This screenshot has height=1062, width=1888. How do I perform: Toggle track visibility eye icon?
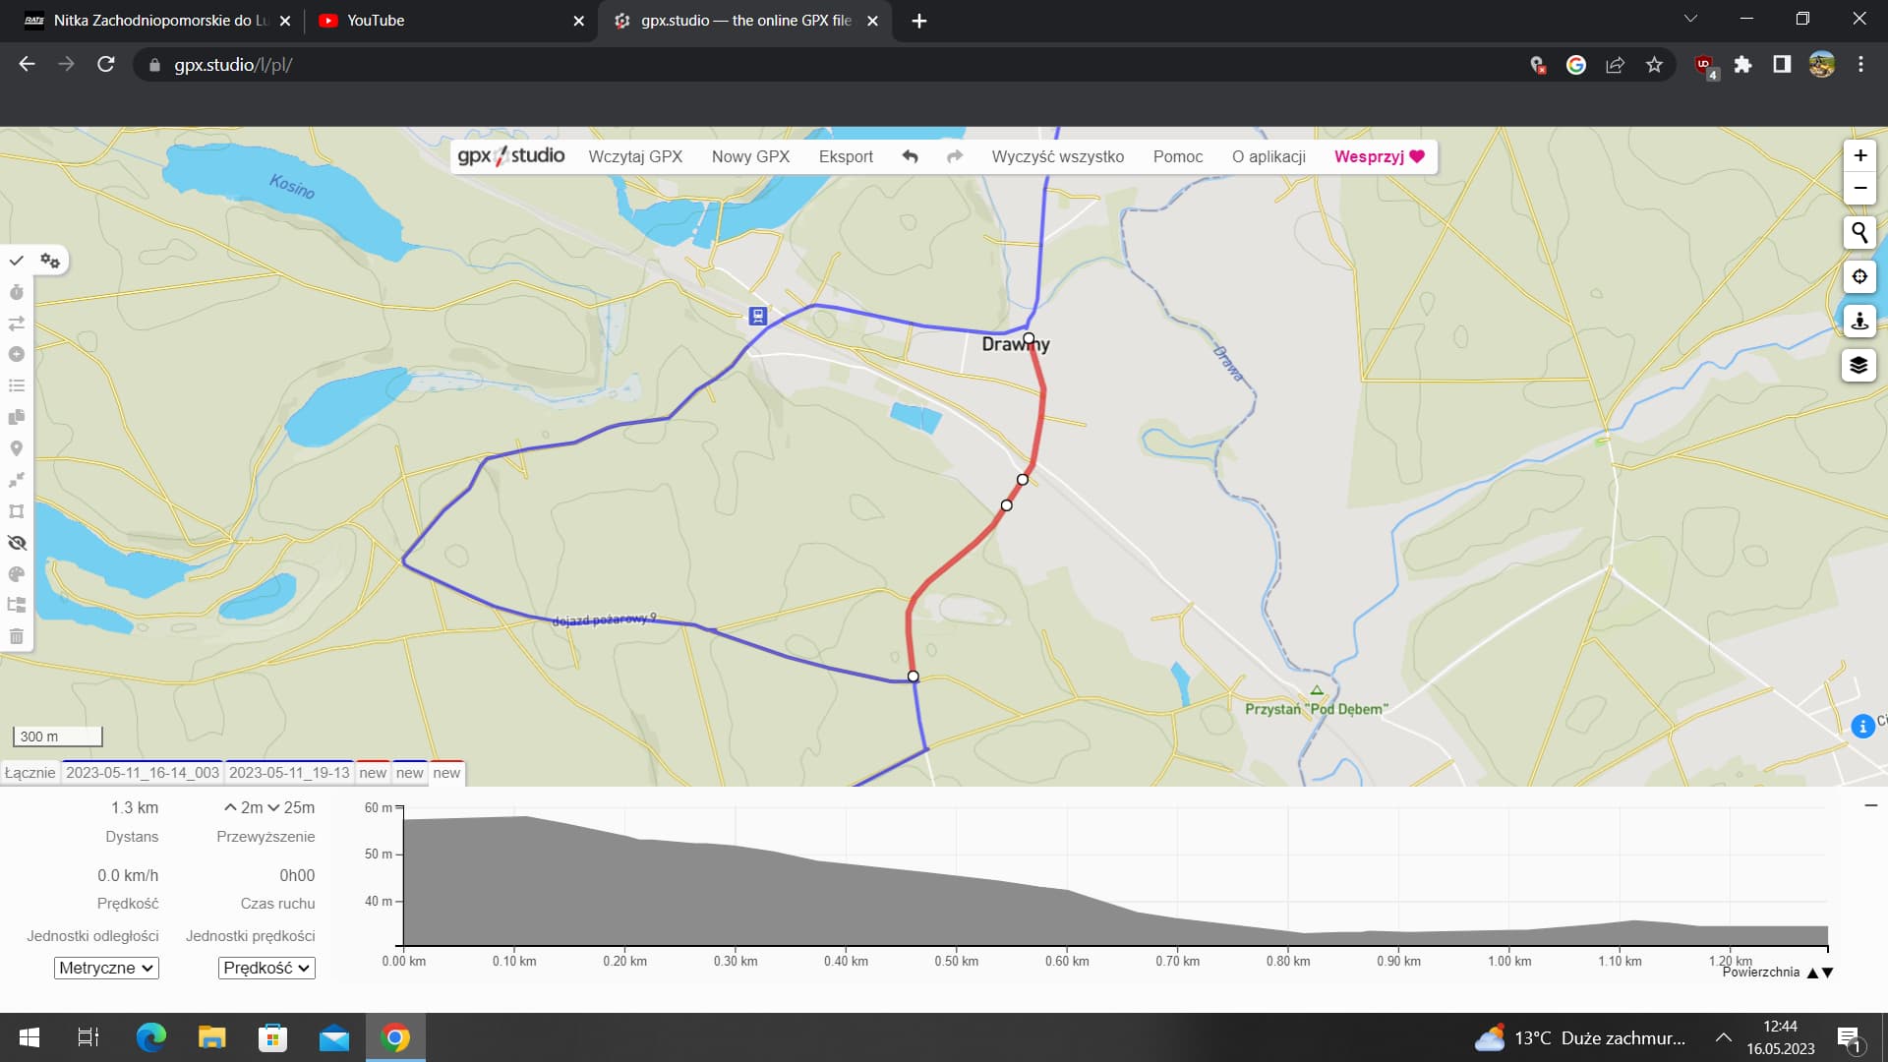pos(17,543)
